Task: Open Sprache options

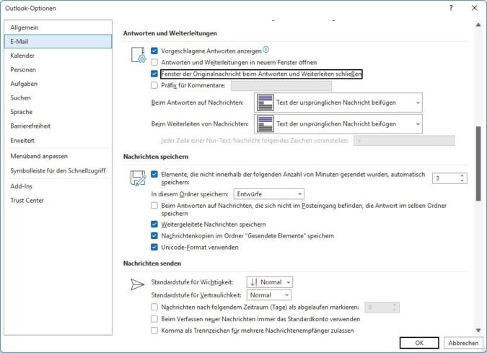Action: point(58,112)
